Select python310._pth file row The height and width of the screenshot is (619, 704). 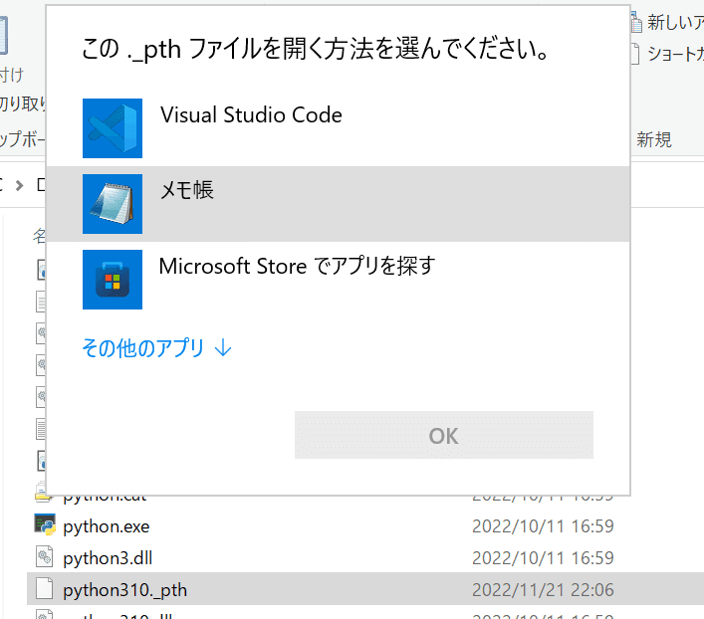click(x=365, y=589)
